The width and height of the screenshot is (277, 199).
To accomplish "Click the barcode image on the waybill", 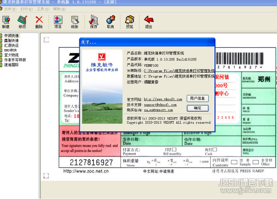I will [x=239, y=59].
